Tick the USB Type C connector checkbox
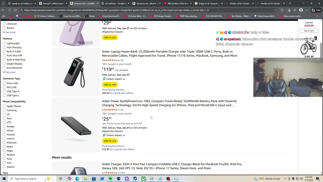Viewport: 323px width, 182px height. [x=4, y=96]
